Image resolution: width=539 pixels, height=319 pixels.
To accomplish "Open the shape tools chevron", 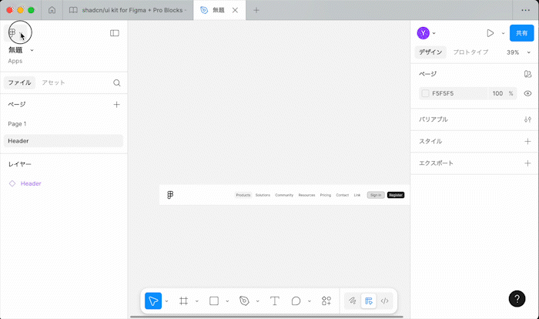I will [227, 301].
